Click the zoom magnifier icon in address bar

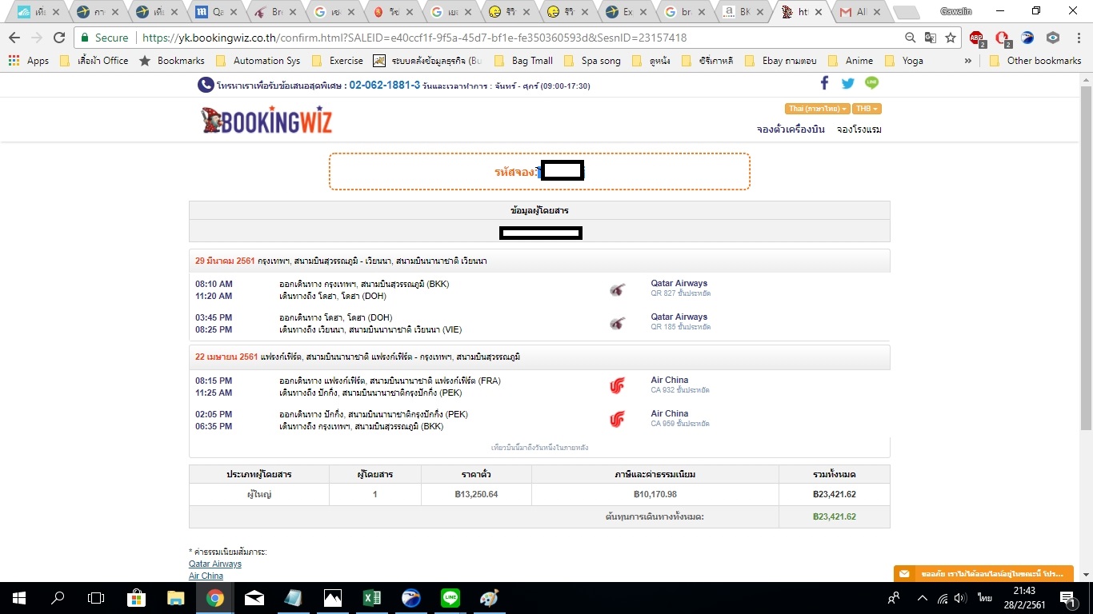(911, 38)
